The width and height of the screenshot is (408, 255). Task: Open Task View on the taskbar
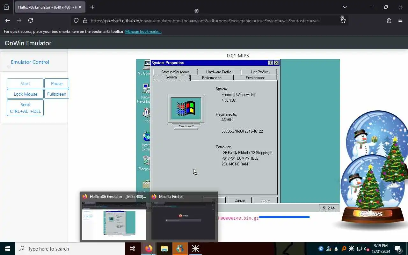133,249
